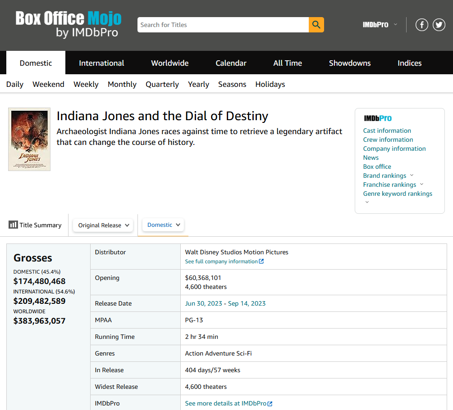The width and height of the screenshot is (453, 410).
Task: Go to the Weekly submenu
Action: (x=86, y=84)
